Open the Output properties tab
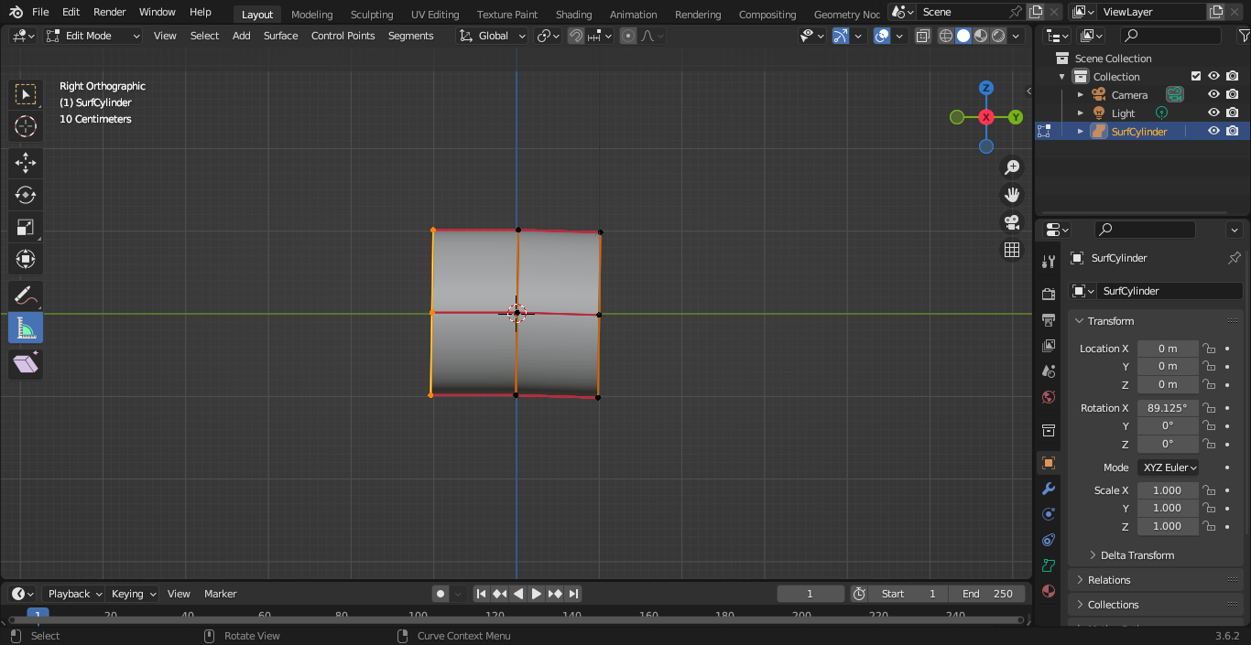Viewport: 1251px width, 645px height. [x=1049, y=319]
